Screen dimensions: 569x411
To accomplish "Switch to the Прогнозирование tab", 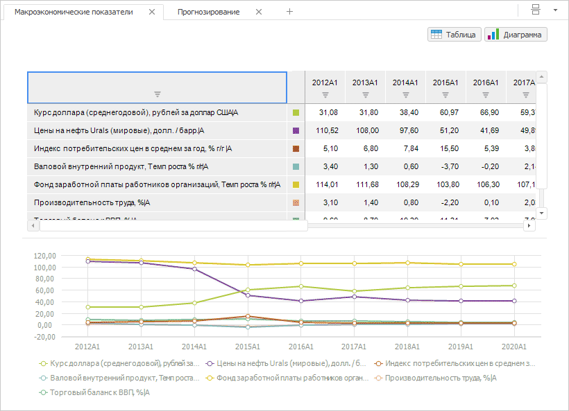I will click(208, 12).
